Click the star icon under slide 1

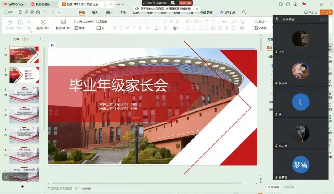[6, 55]
